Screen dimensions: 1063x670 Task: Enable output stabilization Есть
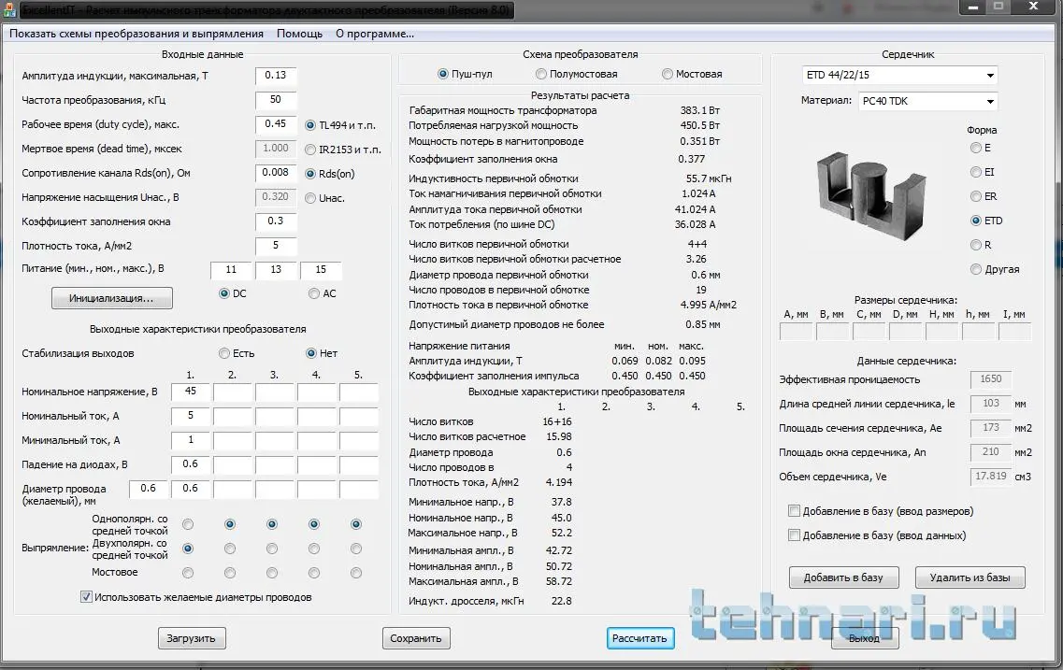[237, 353]
